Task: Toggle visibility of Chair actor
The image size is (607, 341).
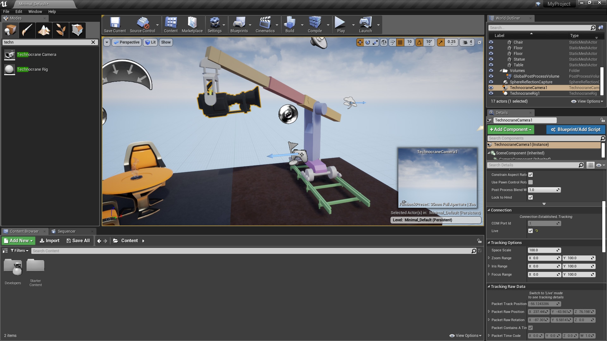Action: [491, 42]
